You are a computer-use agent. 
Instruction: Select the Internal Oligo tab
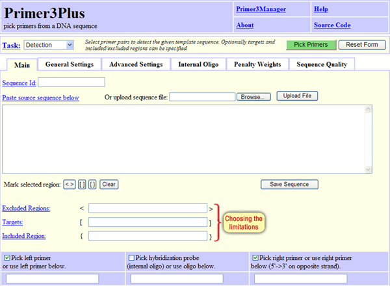[x=199, y=64]
